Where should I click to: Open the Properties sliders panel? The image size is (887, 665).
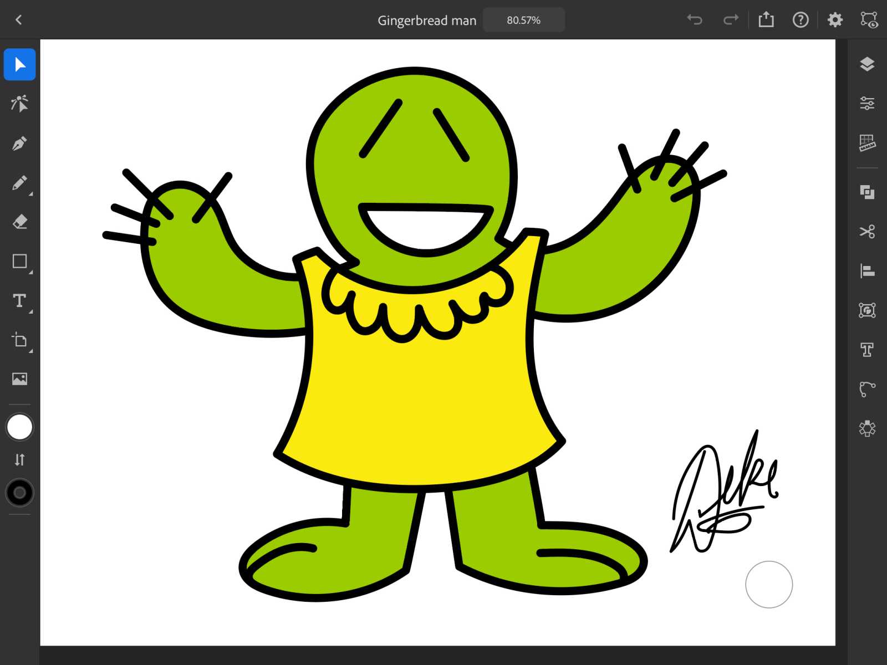867,103
